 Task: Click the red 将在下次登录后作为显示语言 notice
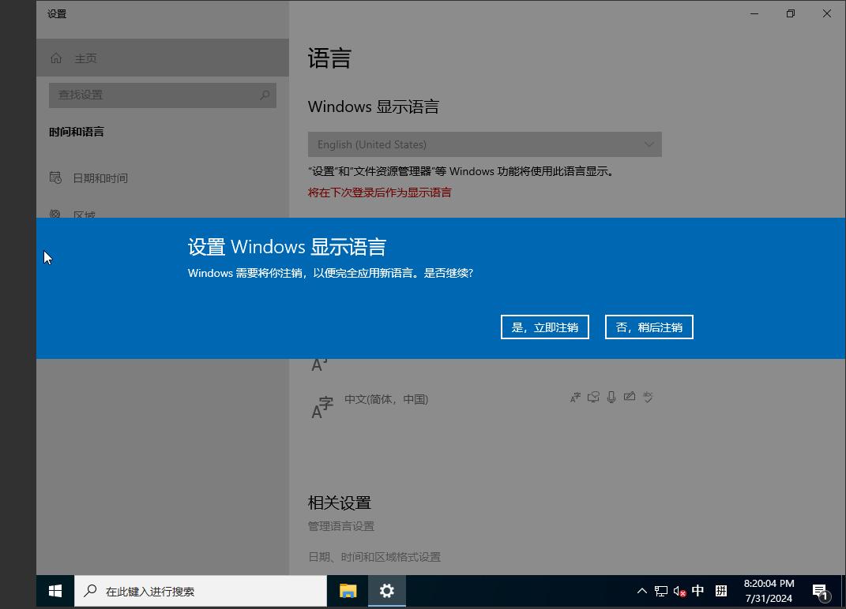(x=379, y=192)
